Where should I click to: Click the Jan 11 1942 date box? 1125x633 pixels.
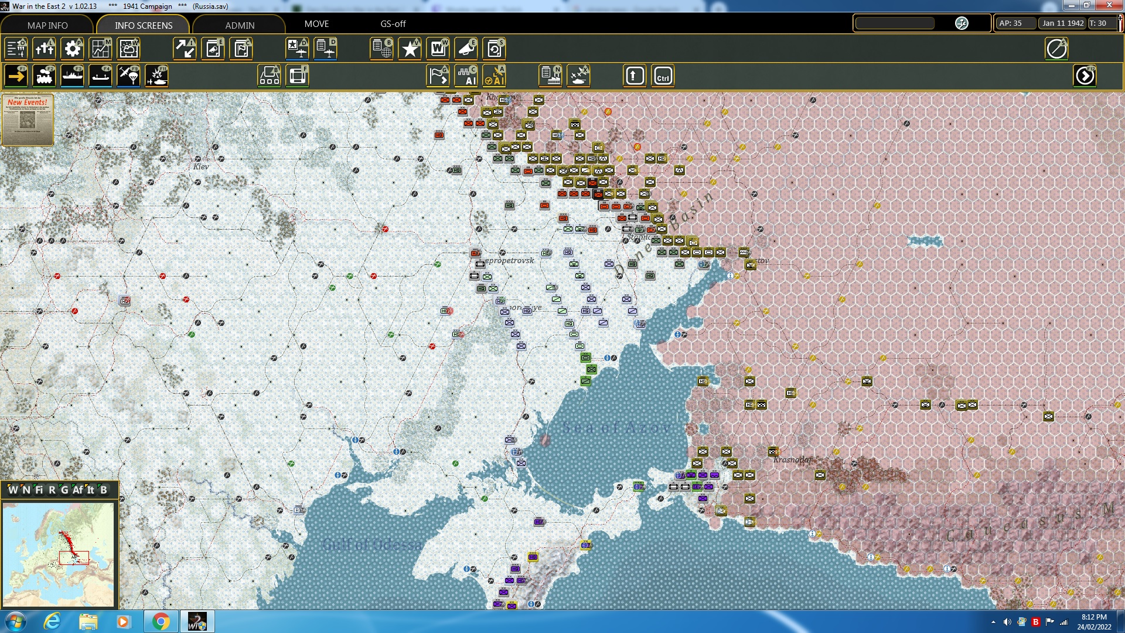coord(1063,23)
